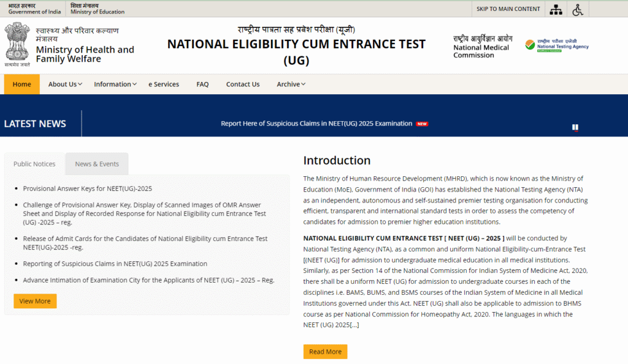Click Skip to Main Content link
628x364 pixels.
pyautogui.click(x=508, y=9)
